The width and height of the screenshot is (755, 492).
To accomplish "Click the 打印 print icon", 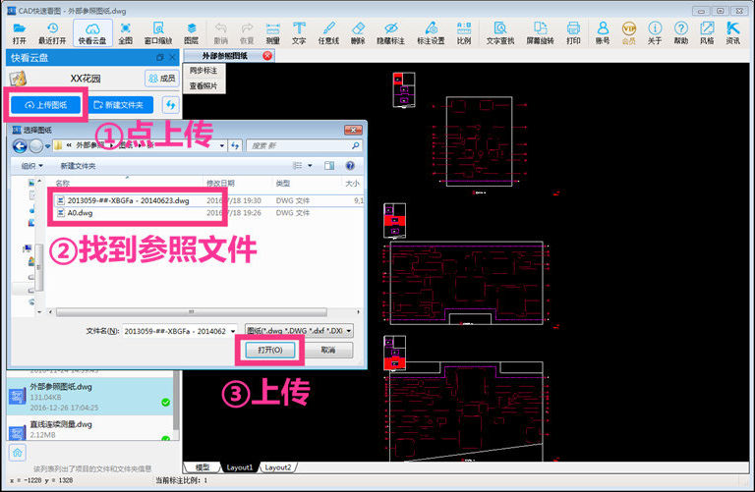I will (573, 33).
